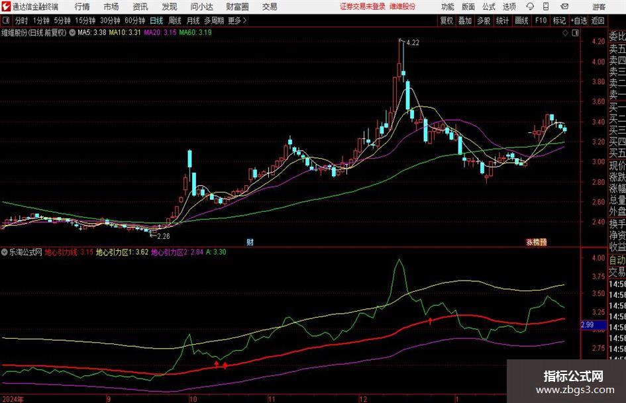This screenshot has width=626, height=403.
Task: Click the MA5: 3.38 label
Action: (92, 32)
